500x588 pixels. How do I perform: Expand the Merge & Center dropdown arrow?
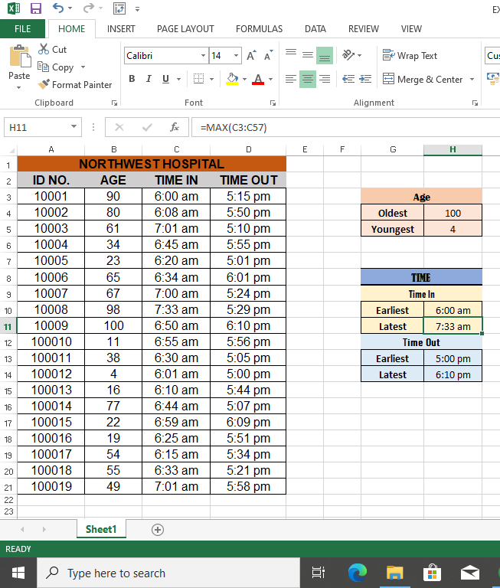[x=472, y=79]
